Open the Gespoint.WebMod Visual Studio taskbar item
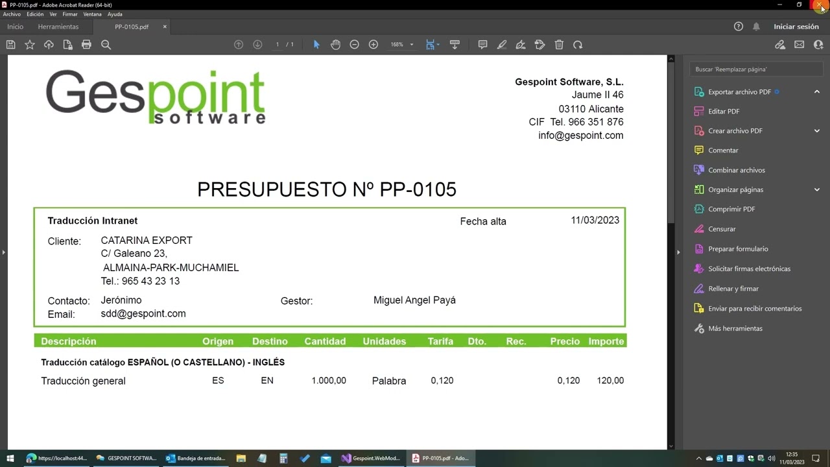830x467 pixels. [371, 459]
